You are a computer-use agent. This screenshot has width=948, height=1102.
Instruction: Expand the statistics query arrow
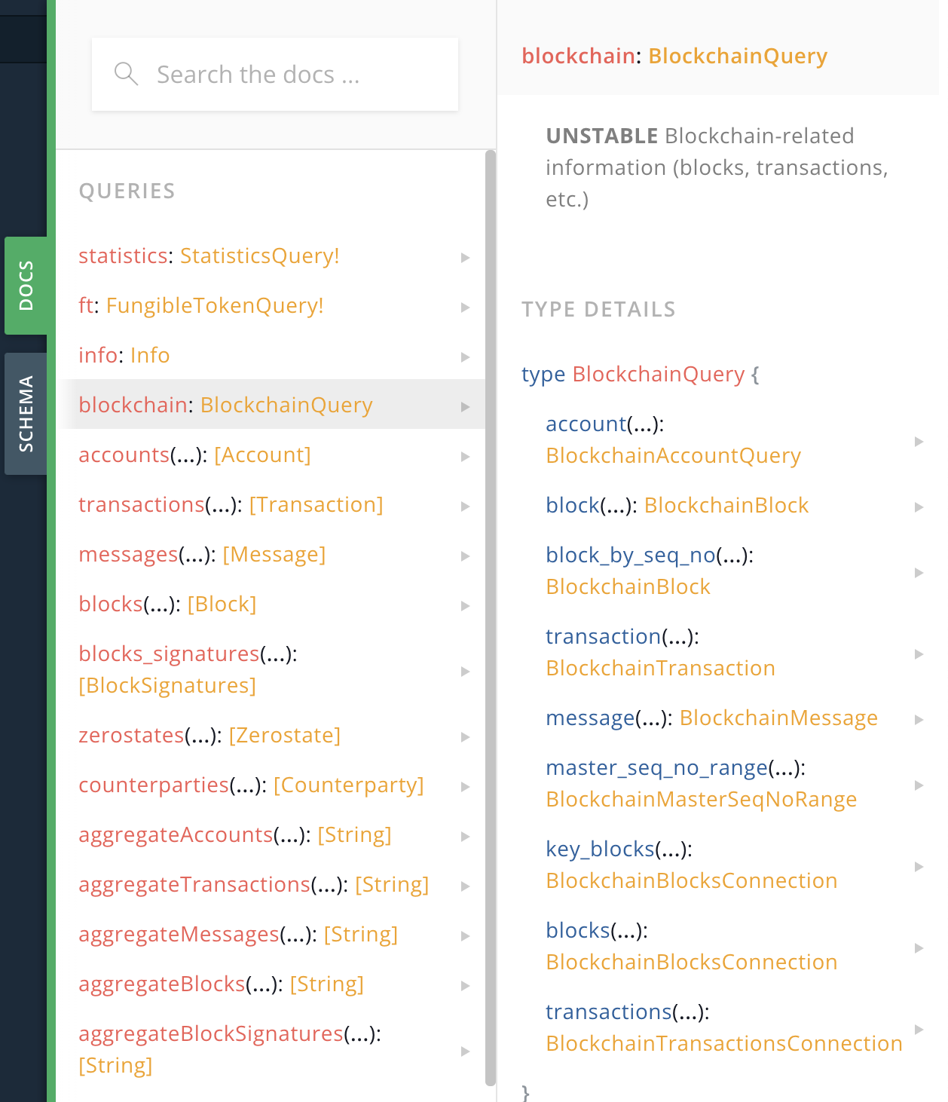466,258
